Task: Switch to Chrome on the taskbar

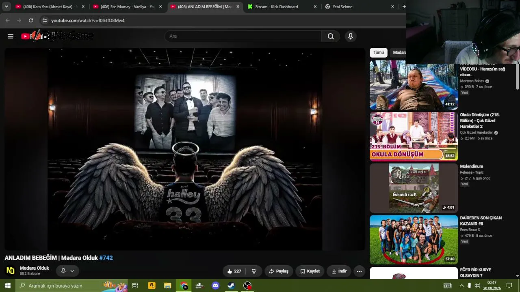Action: tap(184, 286)
